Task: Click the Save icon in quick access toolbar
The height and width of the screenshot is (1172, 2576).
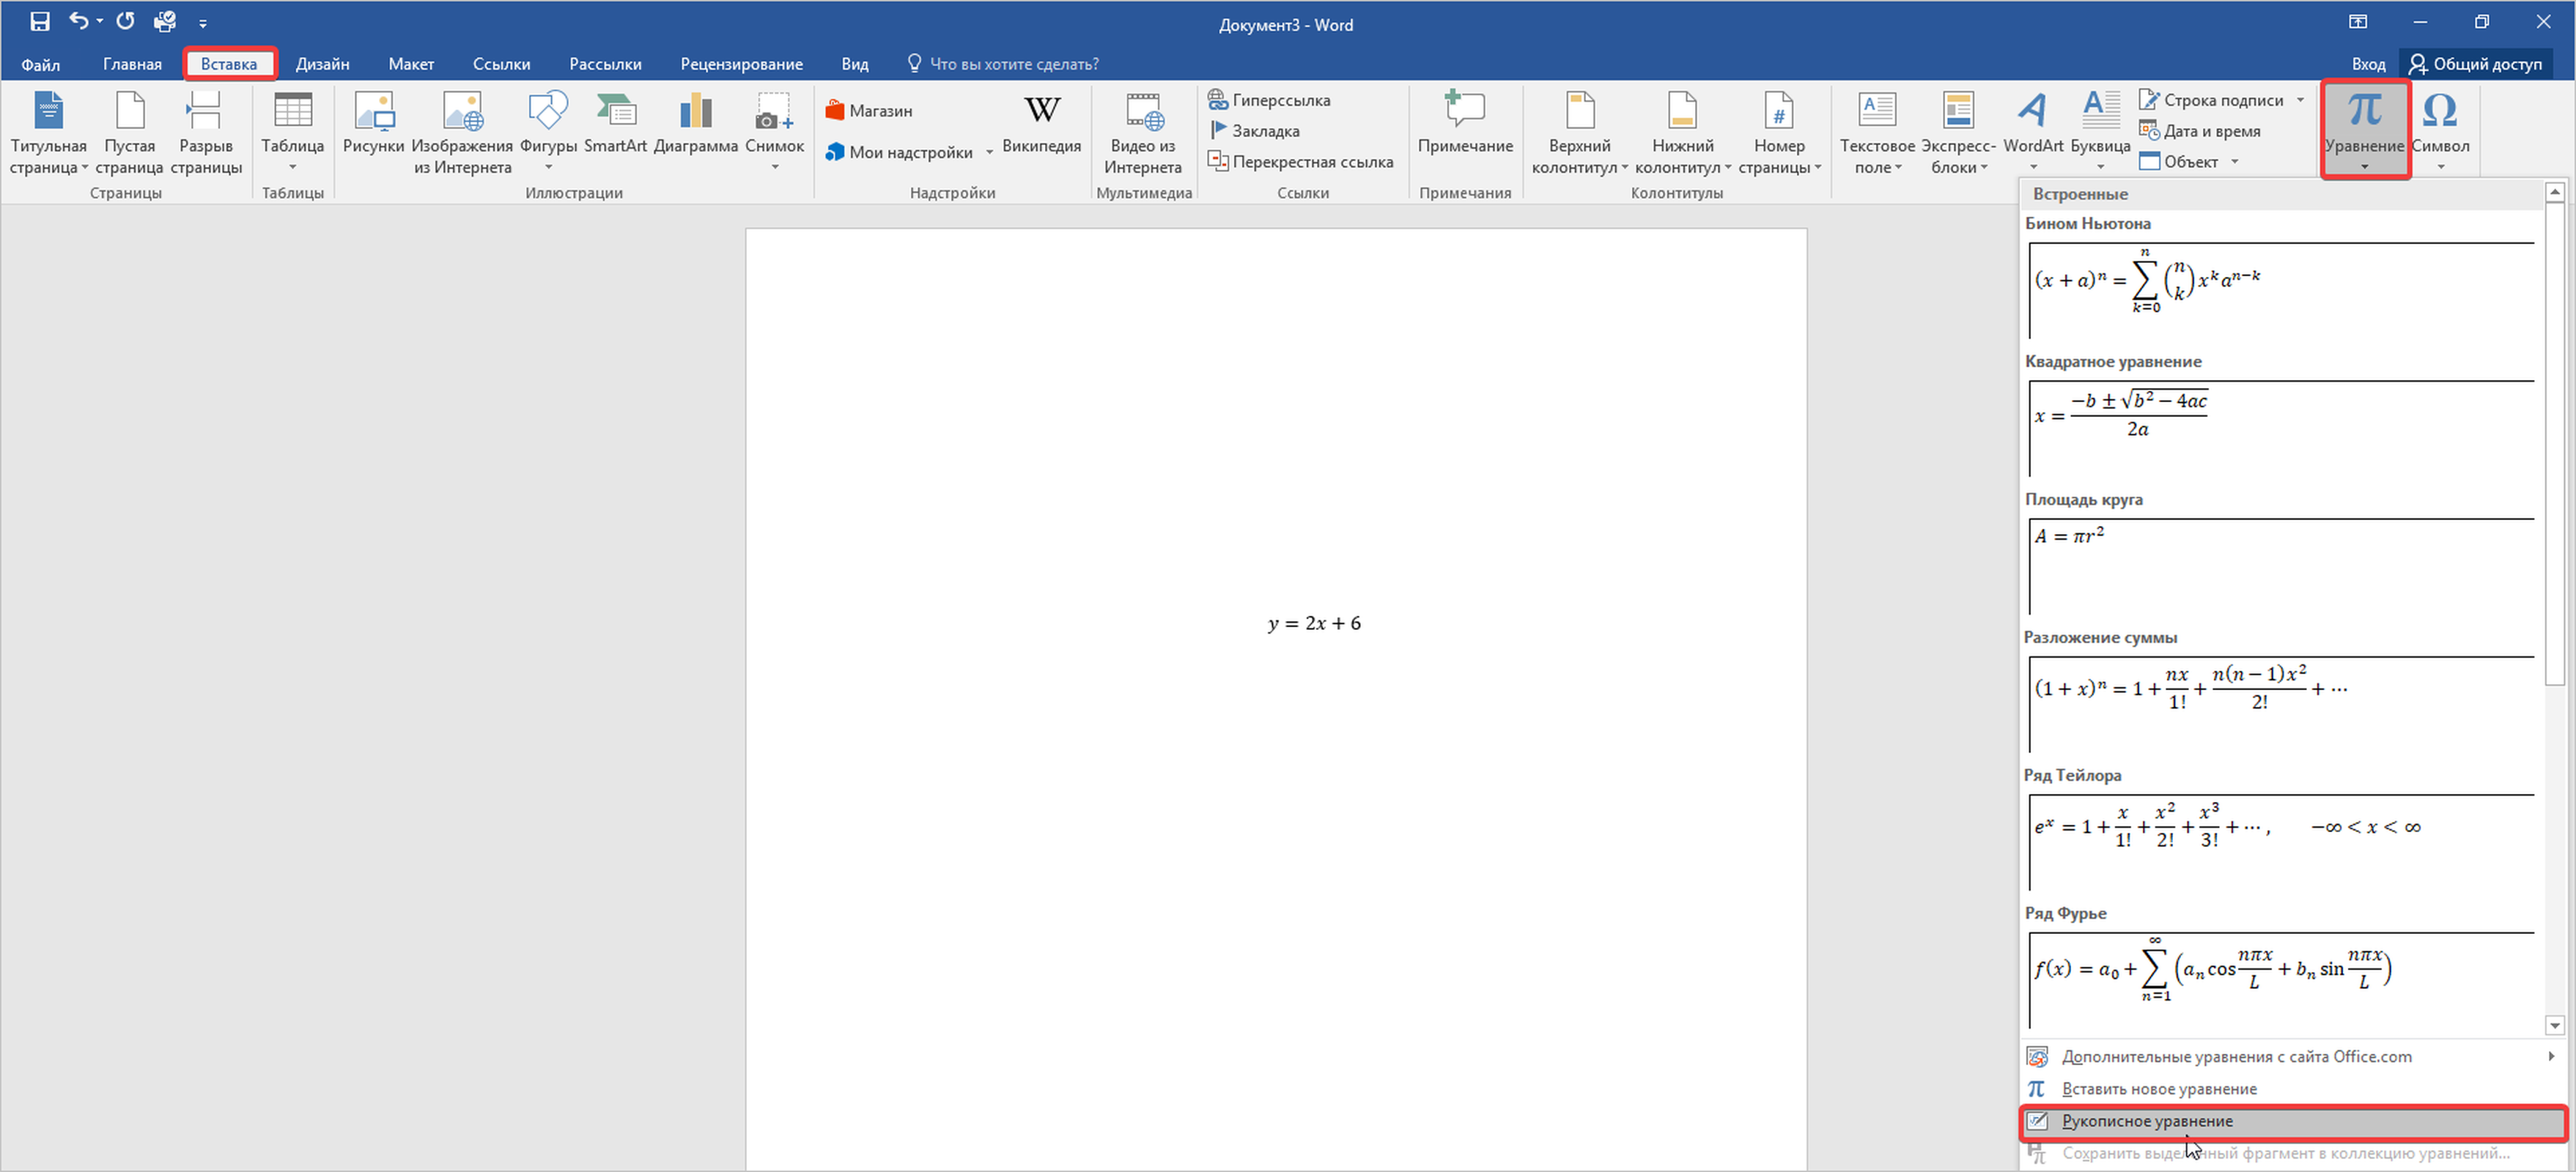Action: tap(40, 21)
